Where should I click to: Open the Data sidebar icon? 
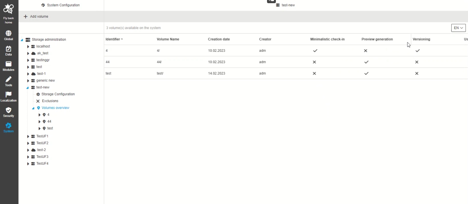(x=9, y=49)
